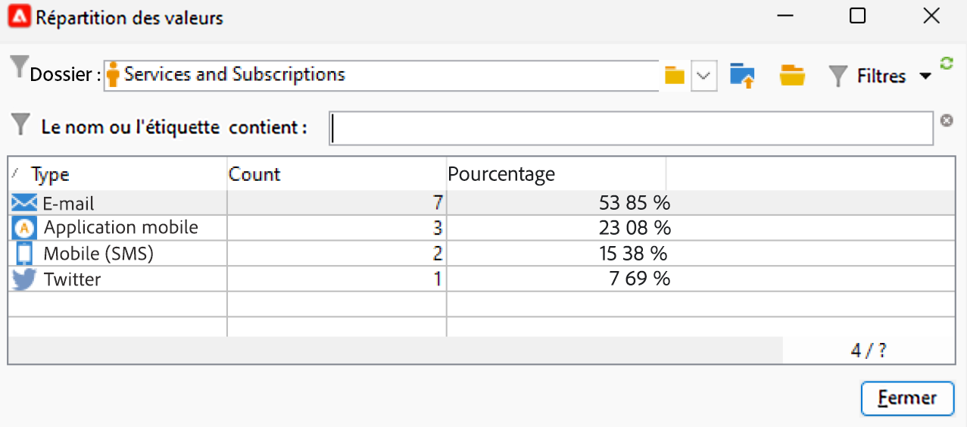Image resolution: width=967 pixels, height=427 pixels.
Task: Click the funnel icon beside name filter label
Action: (x=21, y=123)
